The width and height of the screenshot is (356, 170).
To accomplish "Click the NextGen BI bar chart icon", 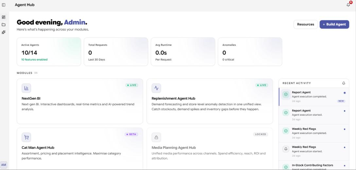I will coord(26,88).
